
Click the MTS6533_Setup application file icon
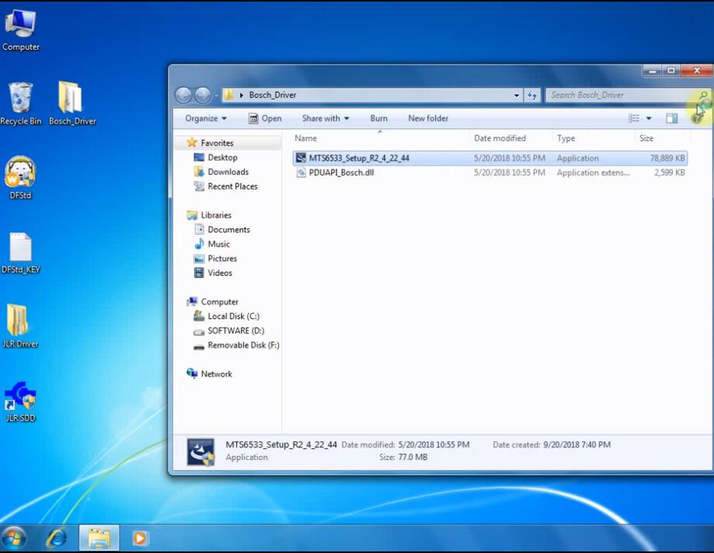coord(301,158)
